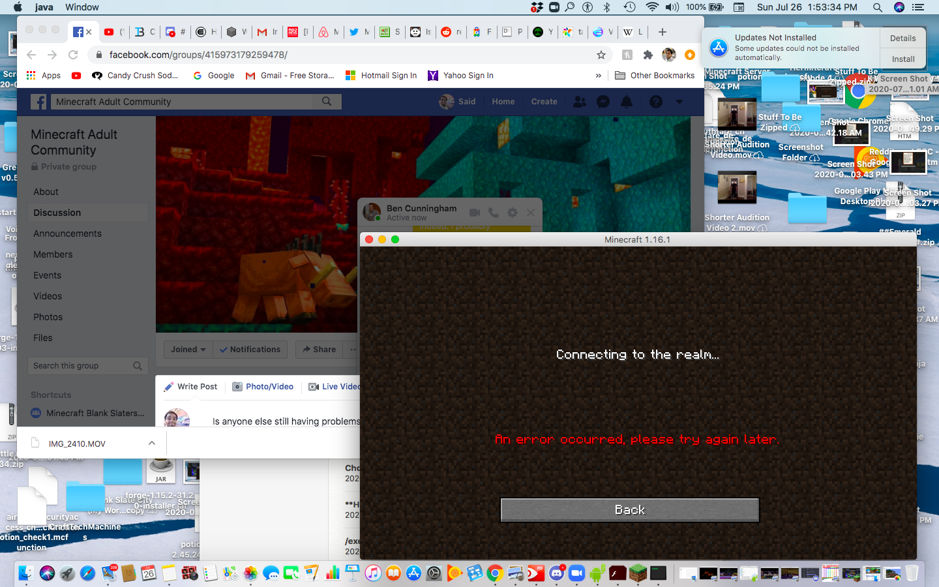This screenshot has height=587, width=939.
Task: Click the Chrome extensions puzzle icon
Action: 648,55
